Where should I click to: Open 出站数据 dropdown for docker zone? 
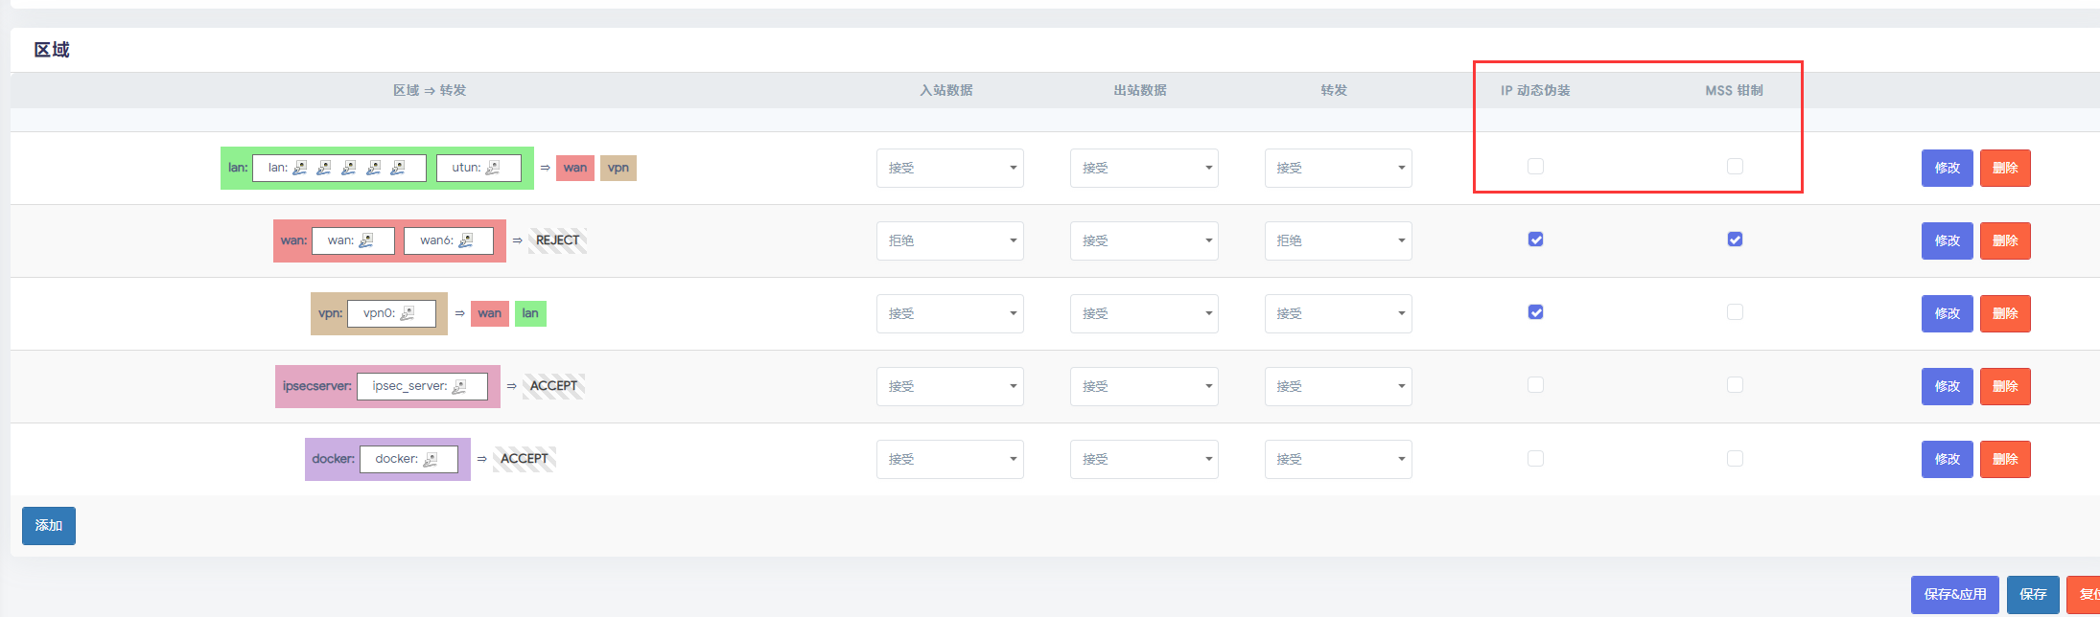pyautogui.click(x=1144, y=459)
